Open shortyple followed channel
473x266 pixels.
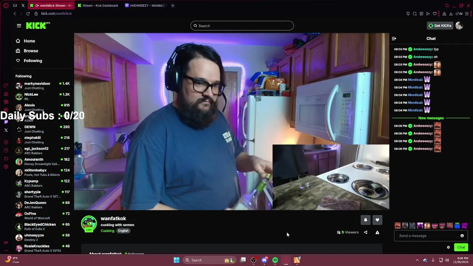pos(42,194)
